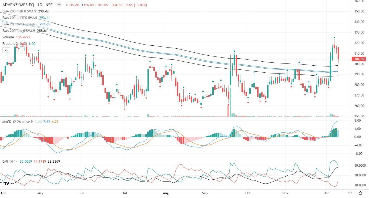Click the "May" label on the time axis
The image size is (369, 198).
pos(40,193)
